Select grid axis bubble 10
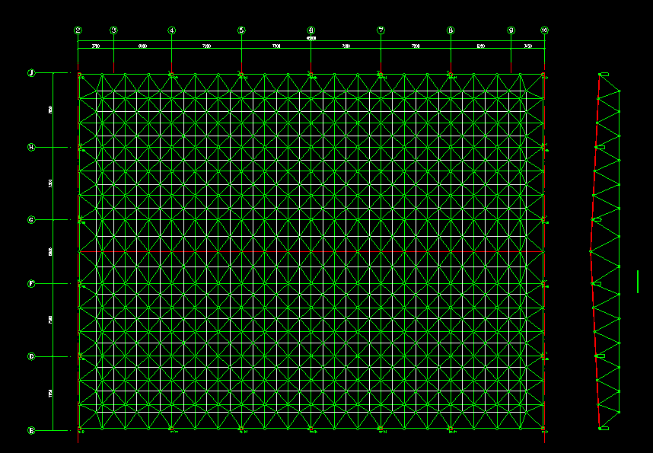 click(544, 30)
